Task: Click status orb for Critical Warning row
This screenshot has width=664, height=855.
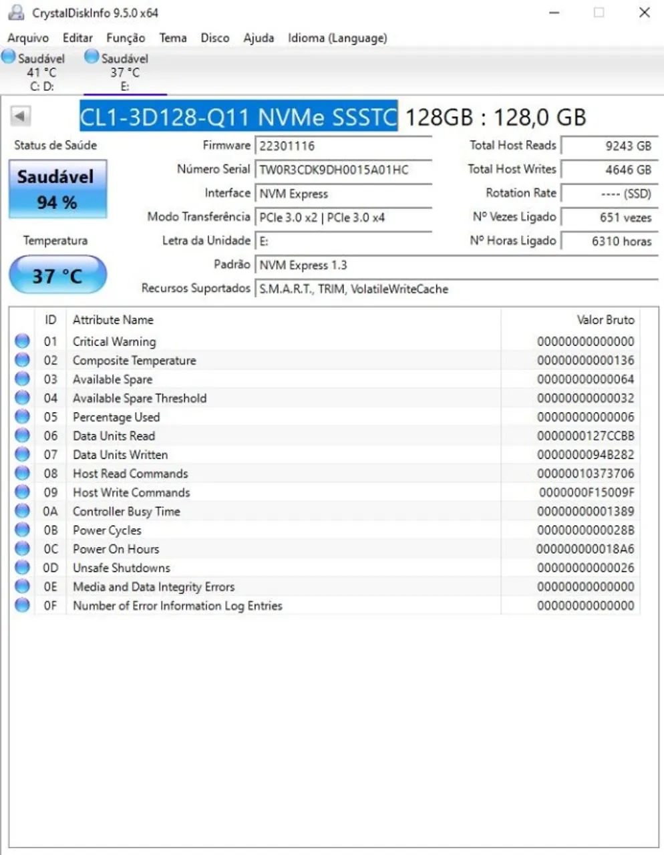Action: pyautogui.click(x=22, y=341)
